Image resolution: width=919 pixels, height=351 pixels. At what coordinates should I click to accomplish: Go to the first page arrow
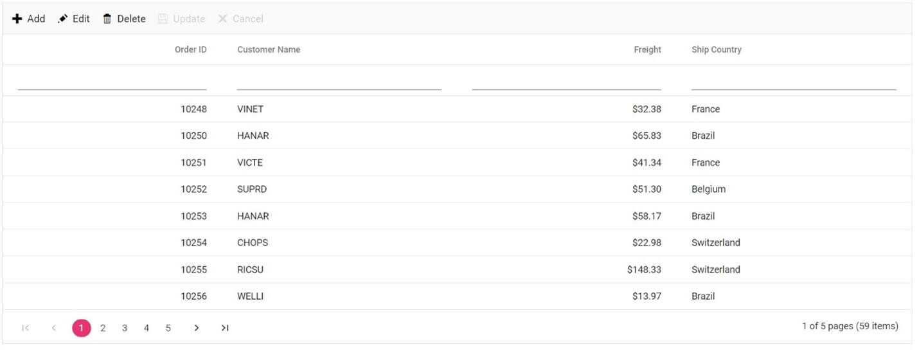point(26,328)
